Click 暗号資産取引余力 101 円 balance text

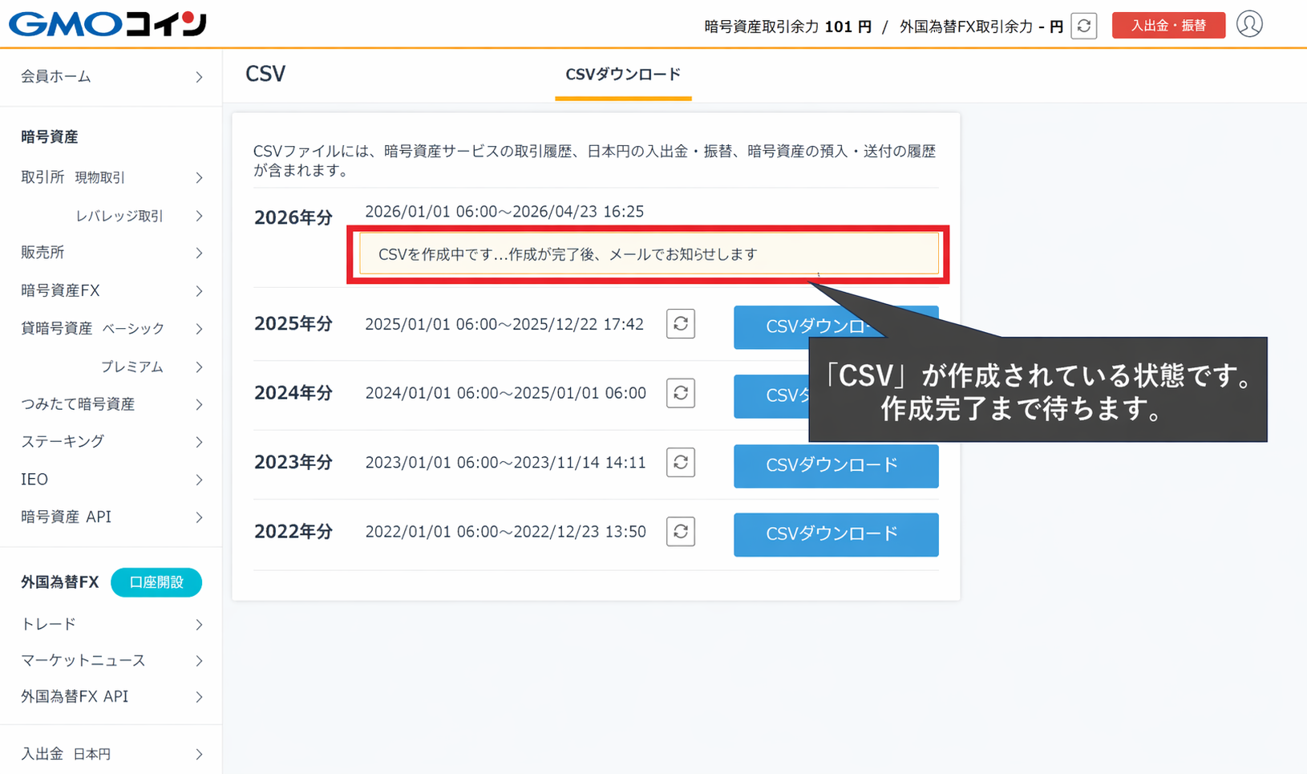(788, 26)
